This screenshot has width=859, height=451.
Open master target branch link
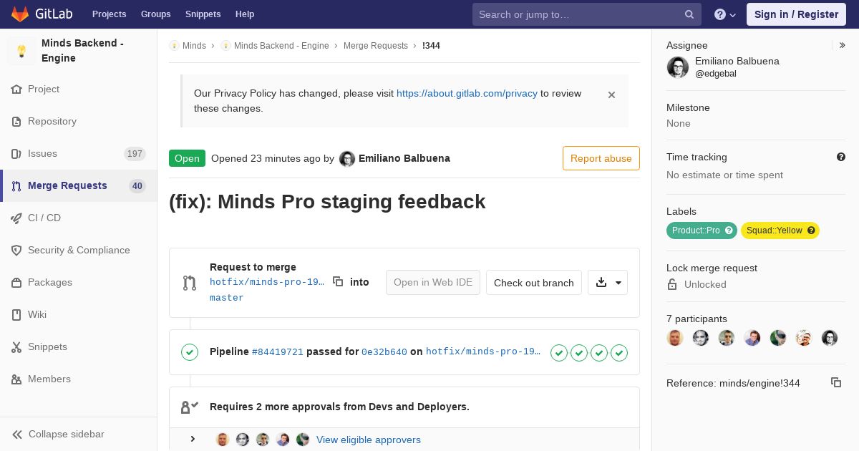(x=227, y=298)
